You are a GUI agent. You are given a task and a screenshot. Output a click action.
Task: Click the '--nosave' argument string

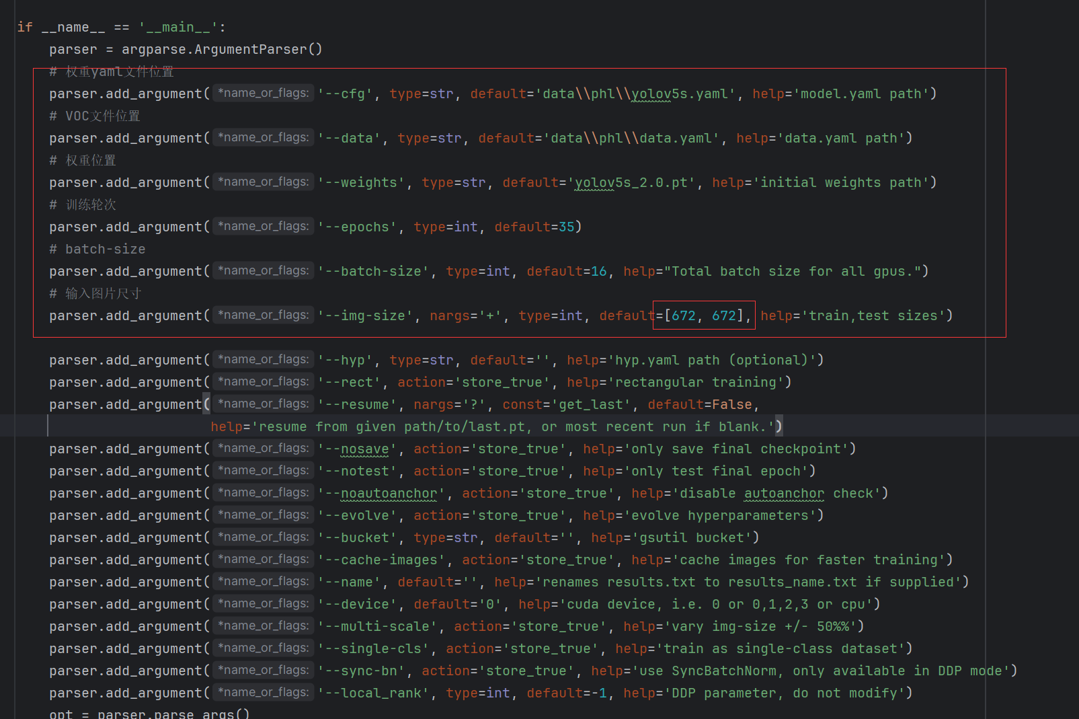click(357, 449)
